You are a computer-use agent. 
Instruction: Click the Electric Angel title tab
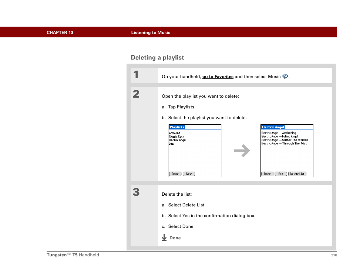(273, 127)
